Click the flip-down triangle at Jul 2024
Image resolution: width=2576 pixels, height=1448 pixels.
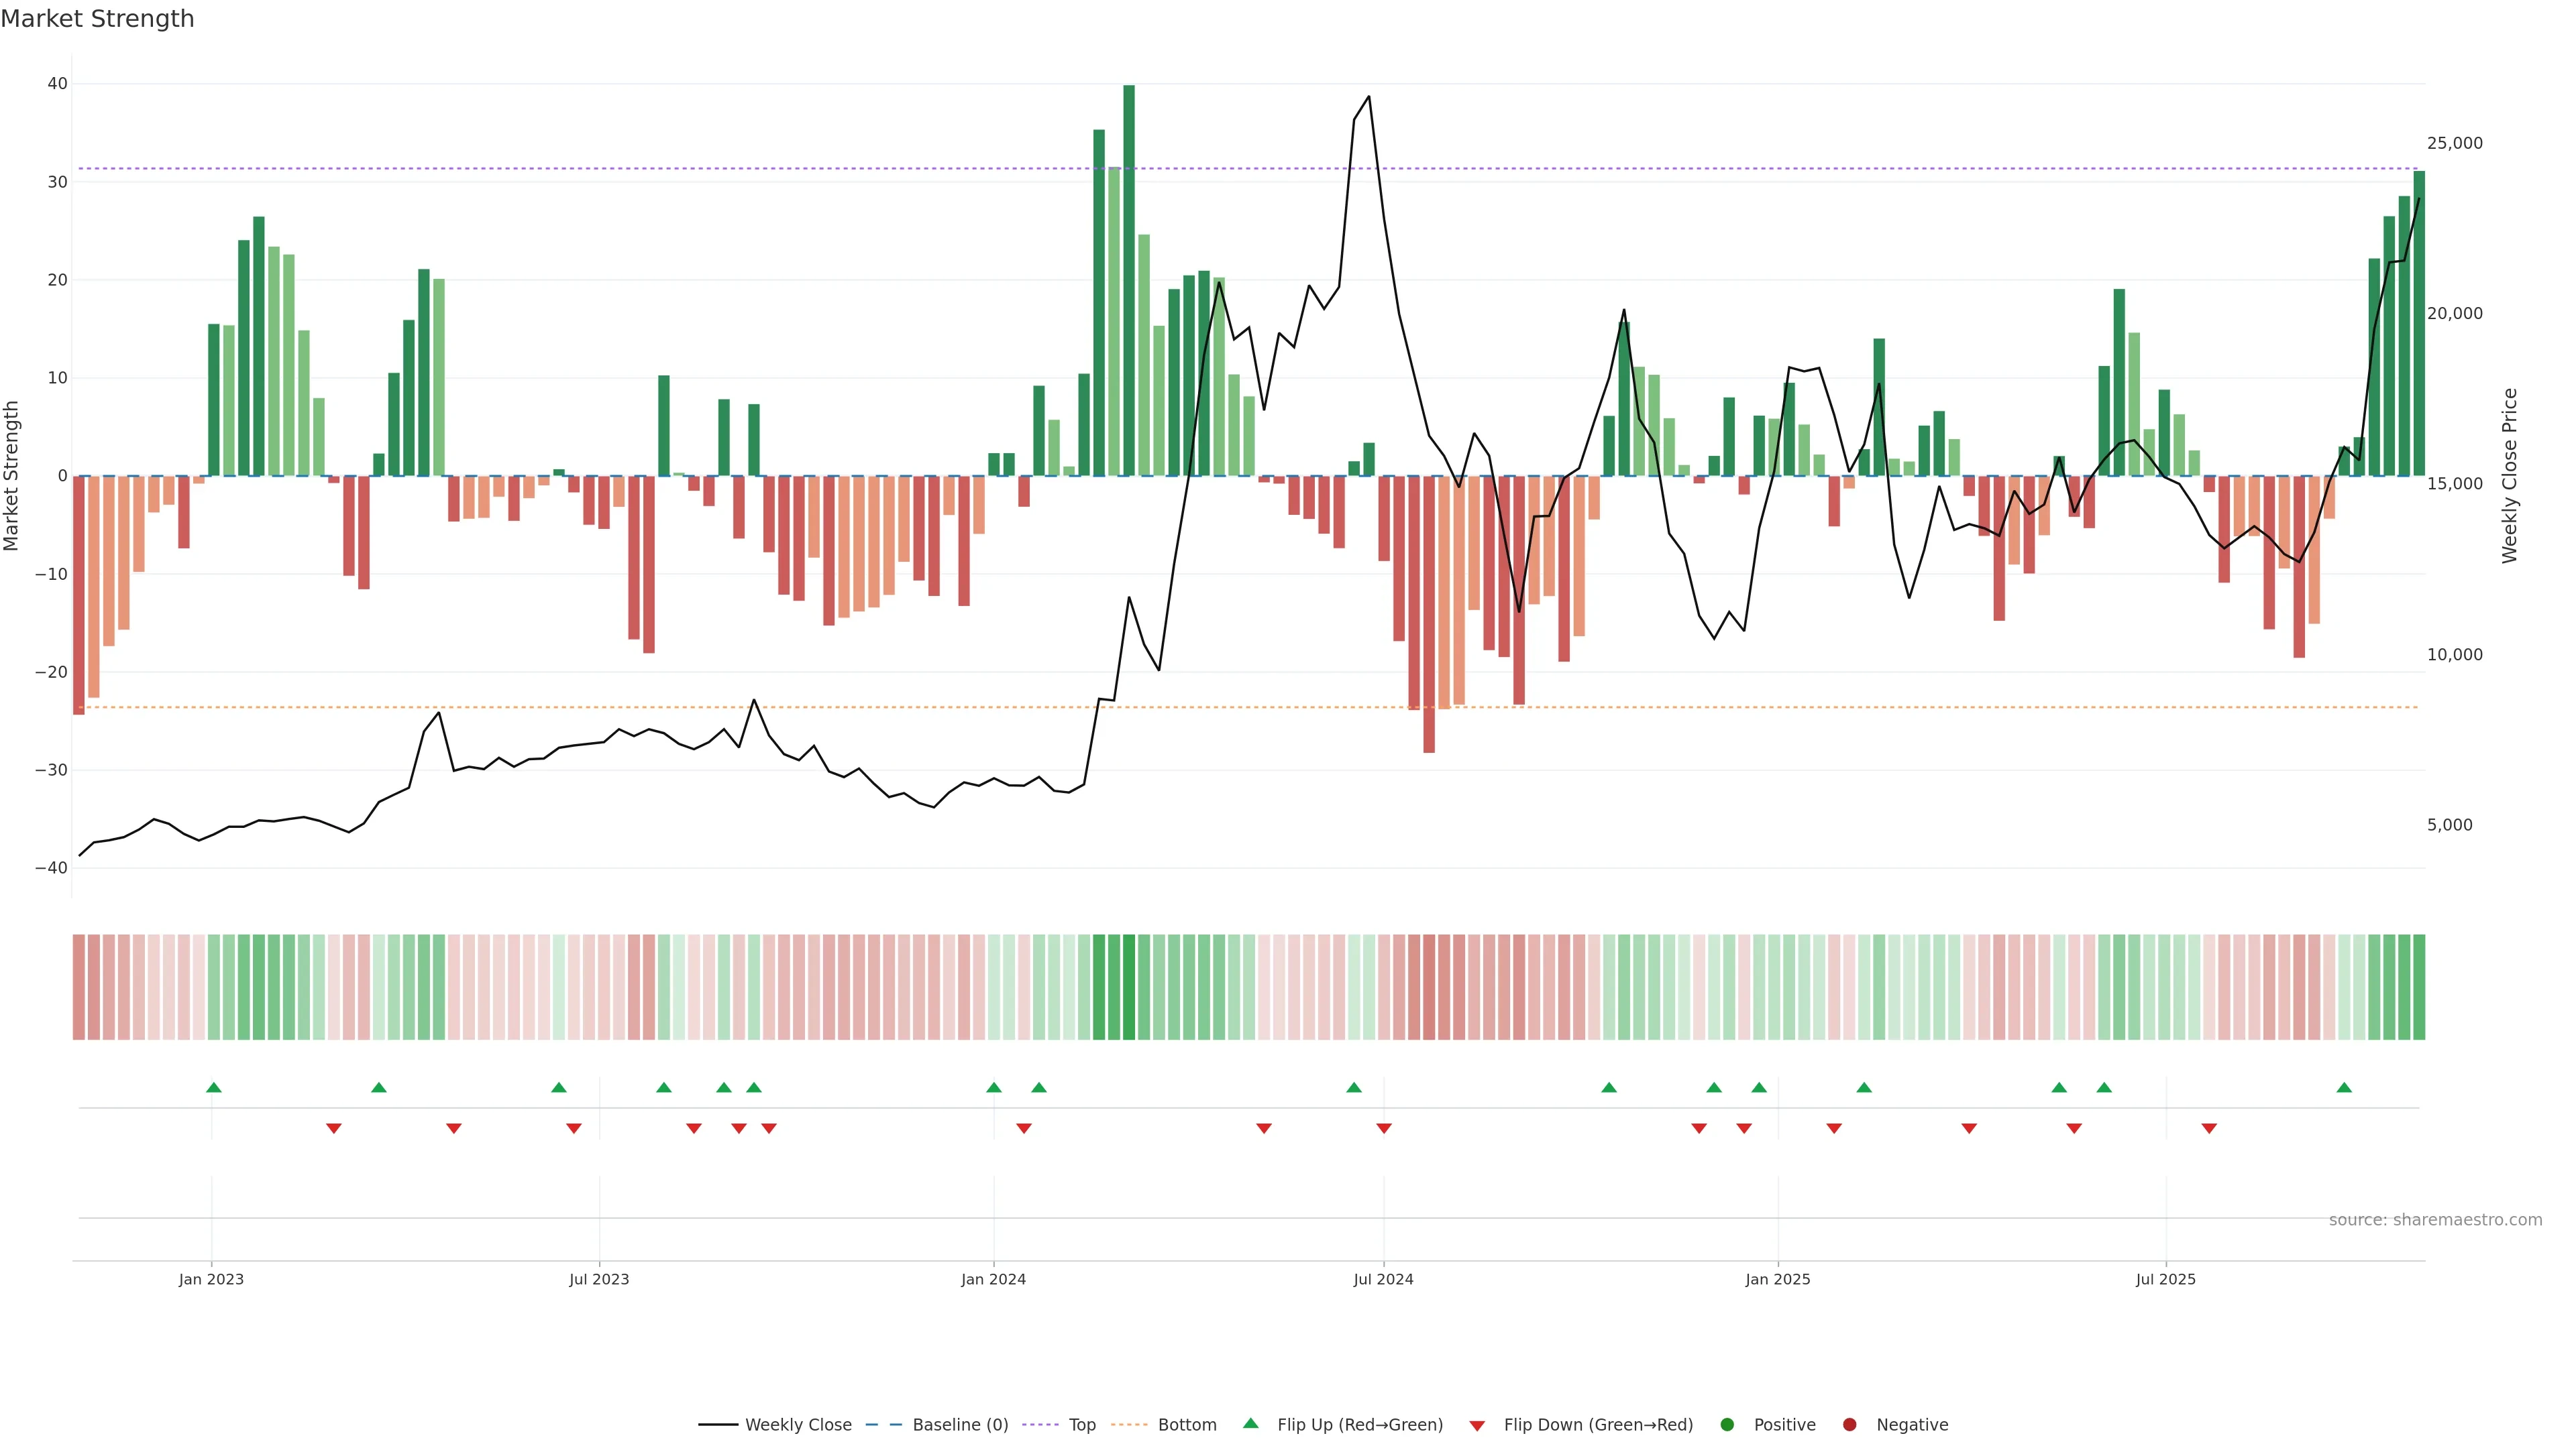click(x=1383, y=1128)
